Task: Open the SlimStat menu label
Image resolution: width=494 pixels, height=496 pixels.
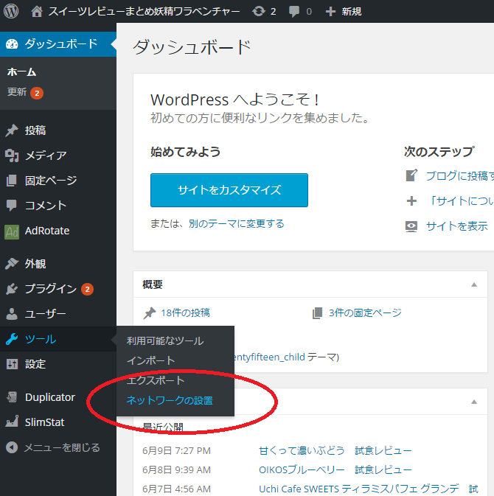Action: [45, 422]
